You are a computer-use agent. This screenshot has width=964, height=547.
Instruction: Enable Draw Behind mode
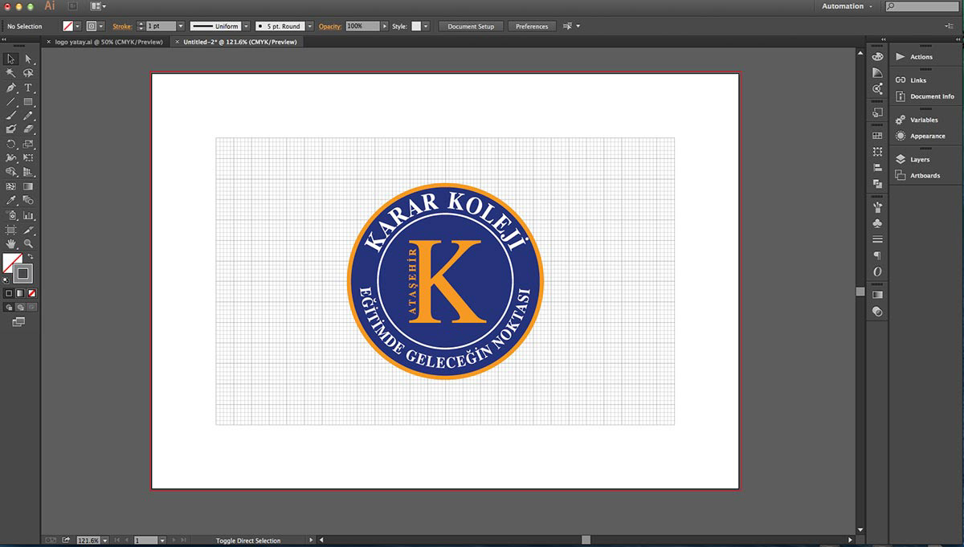coord(20,307)
